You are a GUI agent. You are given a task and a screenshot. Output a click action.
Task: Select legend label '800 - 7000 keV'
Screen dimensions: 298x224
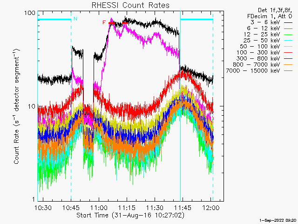(257, 65)
